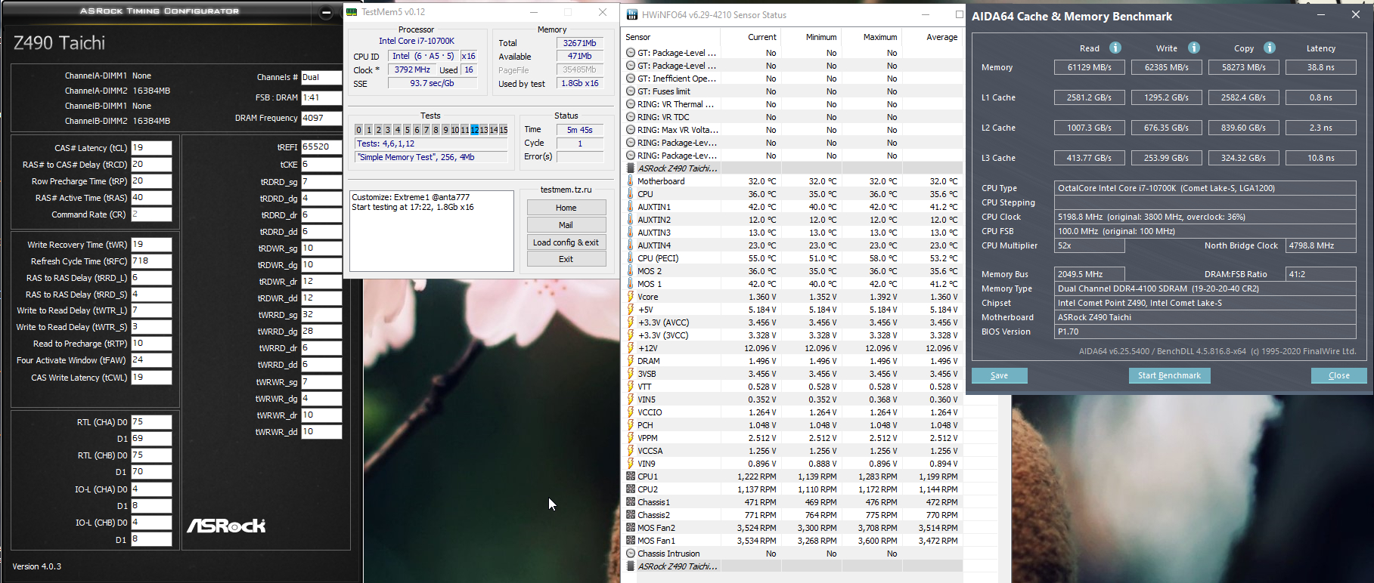Select the CPU (PECI) thermometer icon

631,258
